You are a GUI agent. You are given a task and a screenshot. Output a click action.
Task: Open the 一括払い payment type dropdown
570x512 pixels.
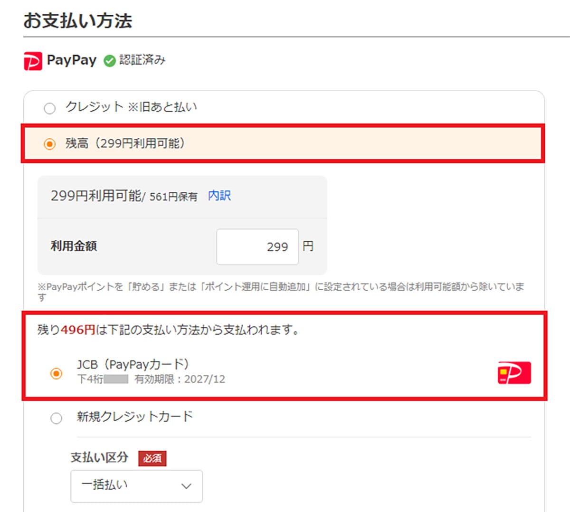pyautogui.click(x=137, y=486)
